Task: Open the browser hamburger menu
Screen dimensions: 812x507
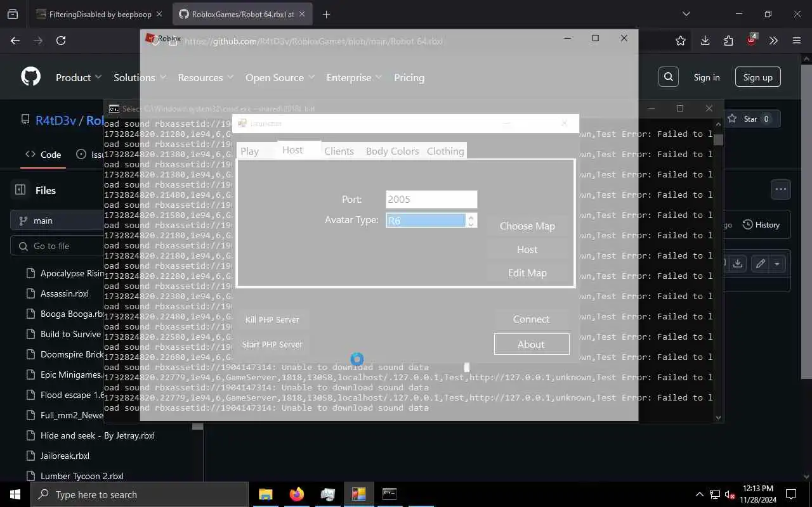Action: pos(797,41)
